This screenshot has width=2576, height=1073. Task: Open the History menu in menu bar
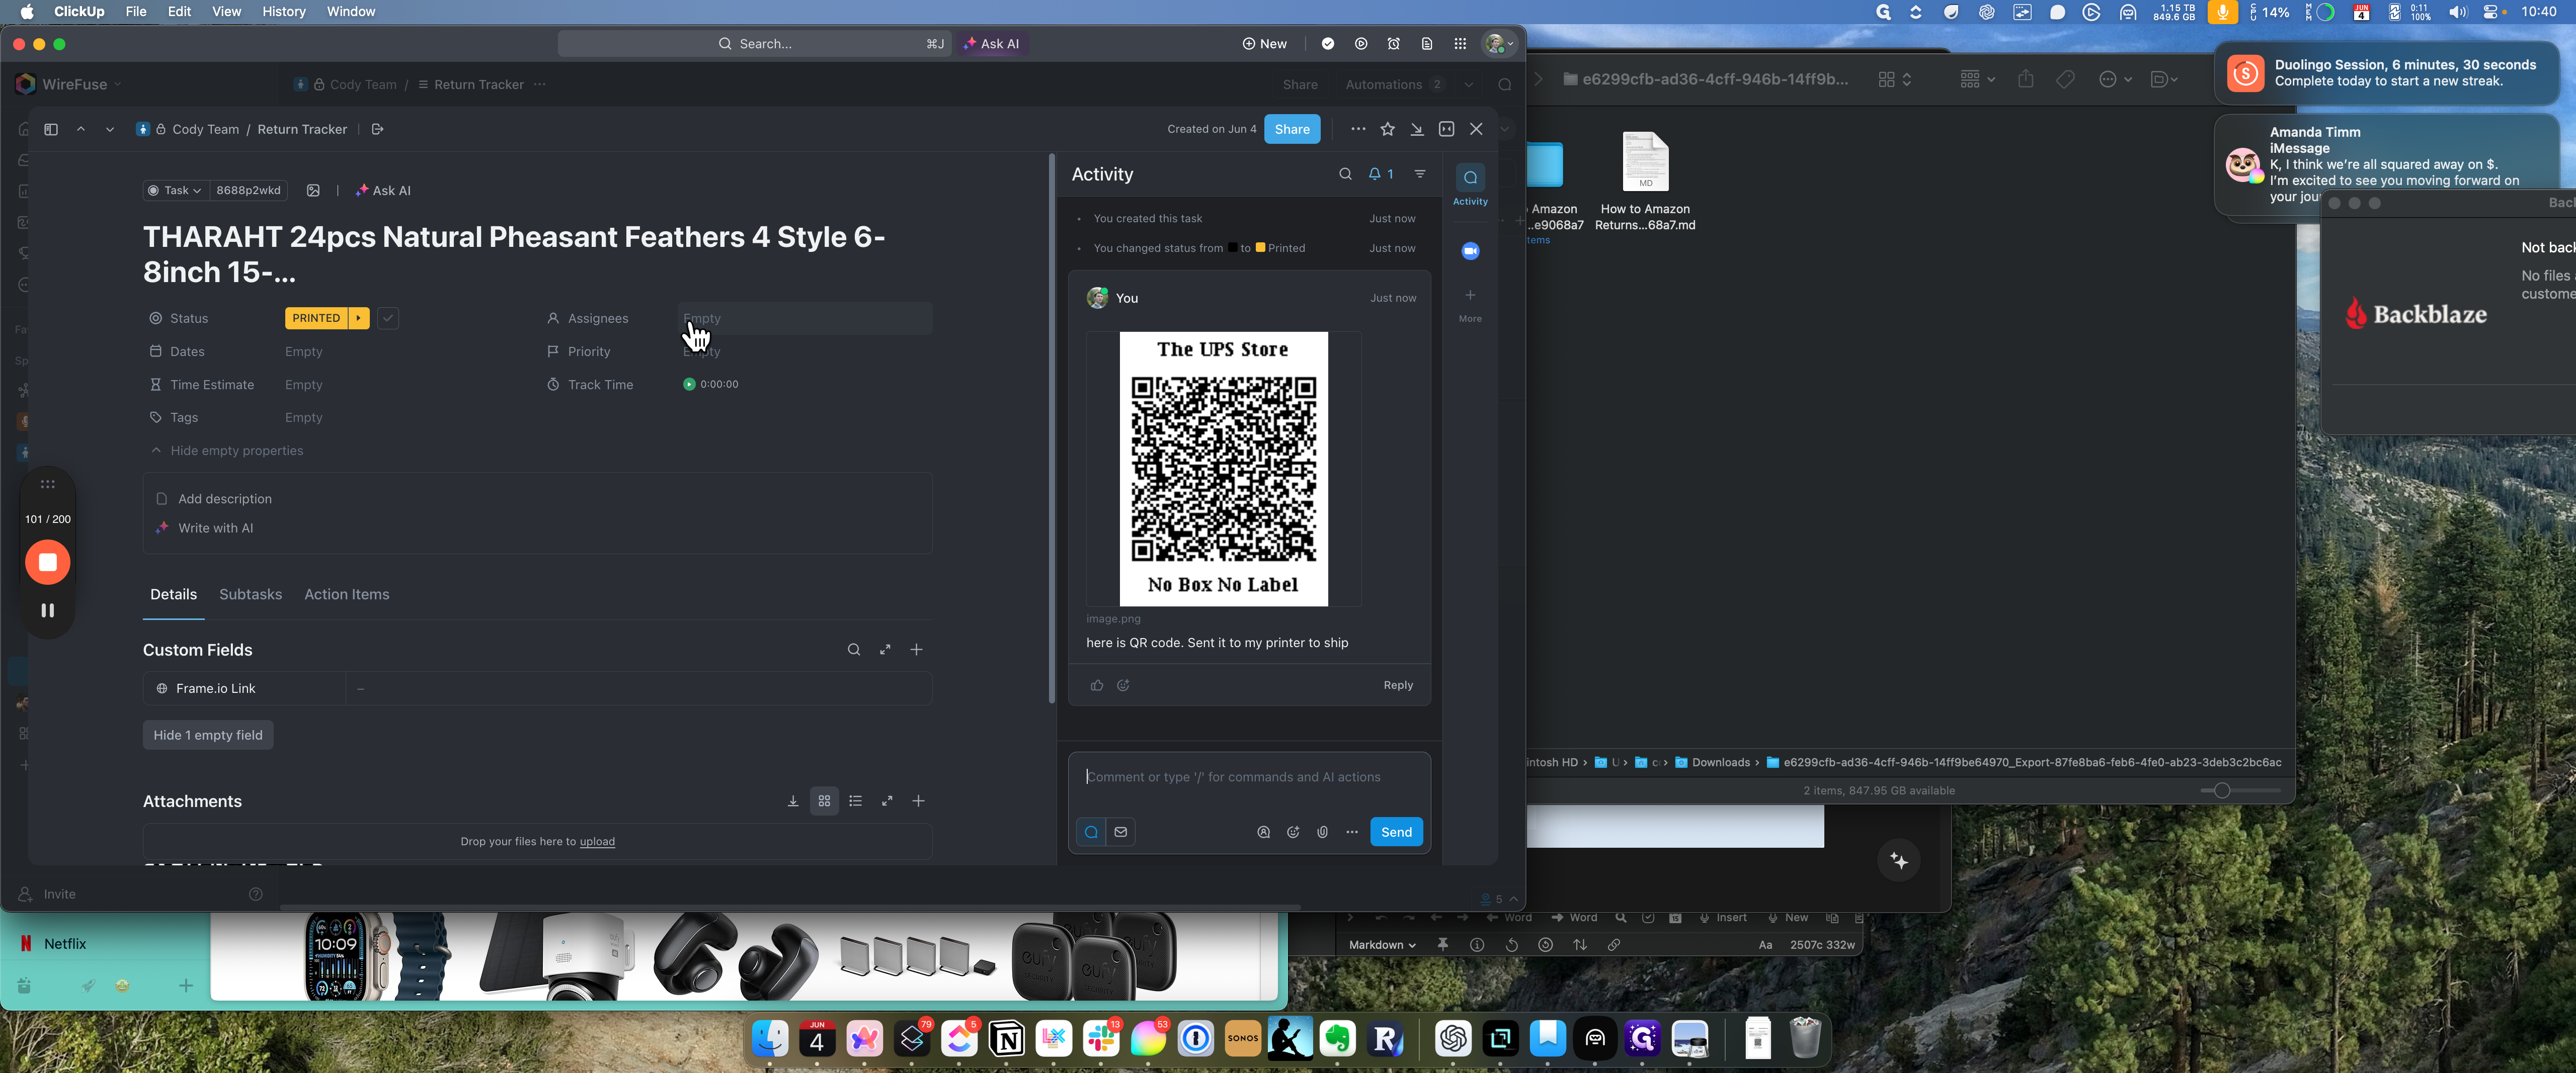pos(284,12)
